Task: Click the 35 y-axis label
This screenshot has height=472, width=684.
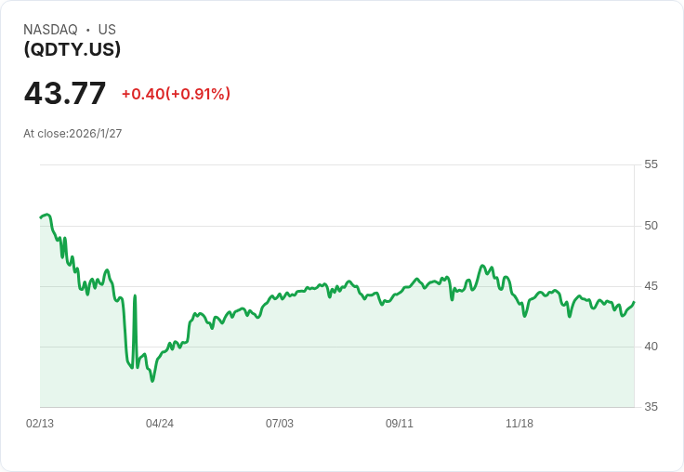Action: coord(651,407)
